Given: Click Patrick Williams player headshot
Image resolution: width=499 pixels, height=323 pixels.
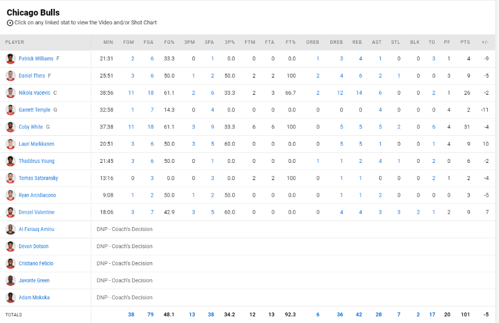Looking at the screenshot, I should (11, 59).
